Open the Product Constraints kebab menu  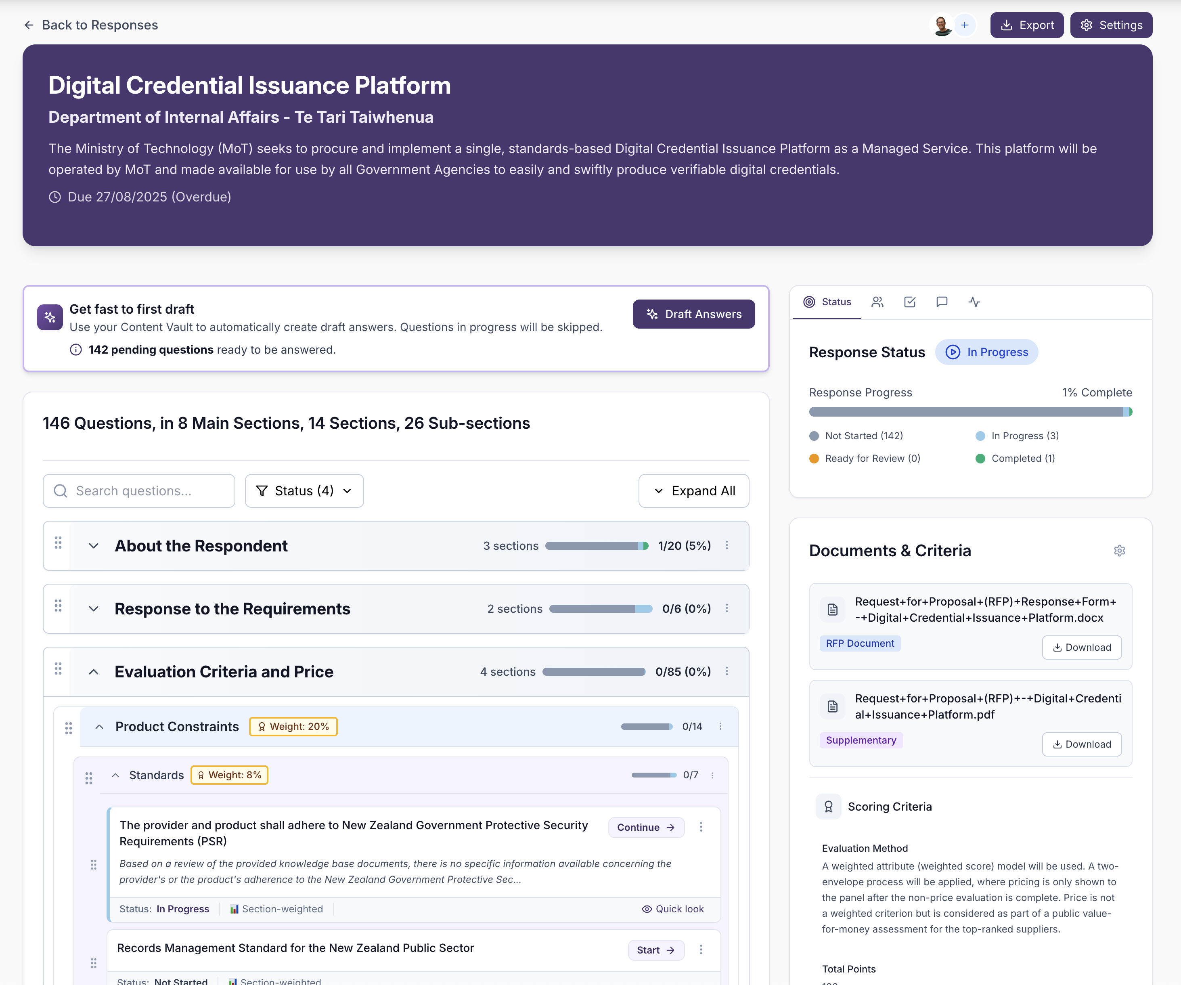(x=720, y=726)
